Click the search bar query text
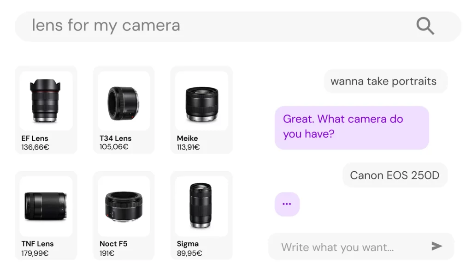This screenshot has height=277, width=472. [105, 25]
